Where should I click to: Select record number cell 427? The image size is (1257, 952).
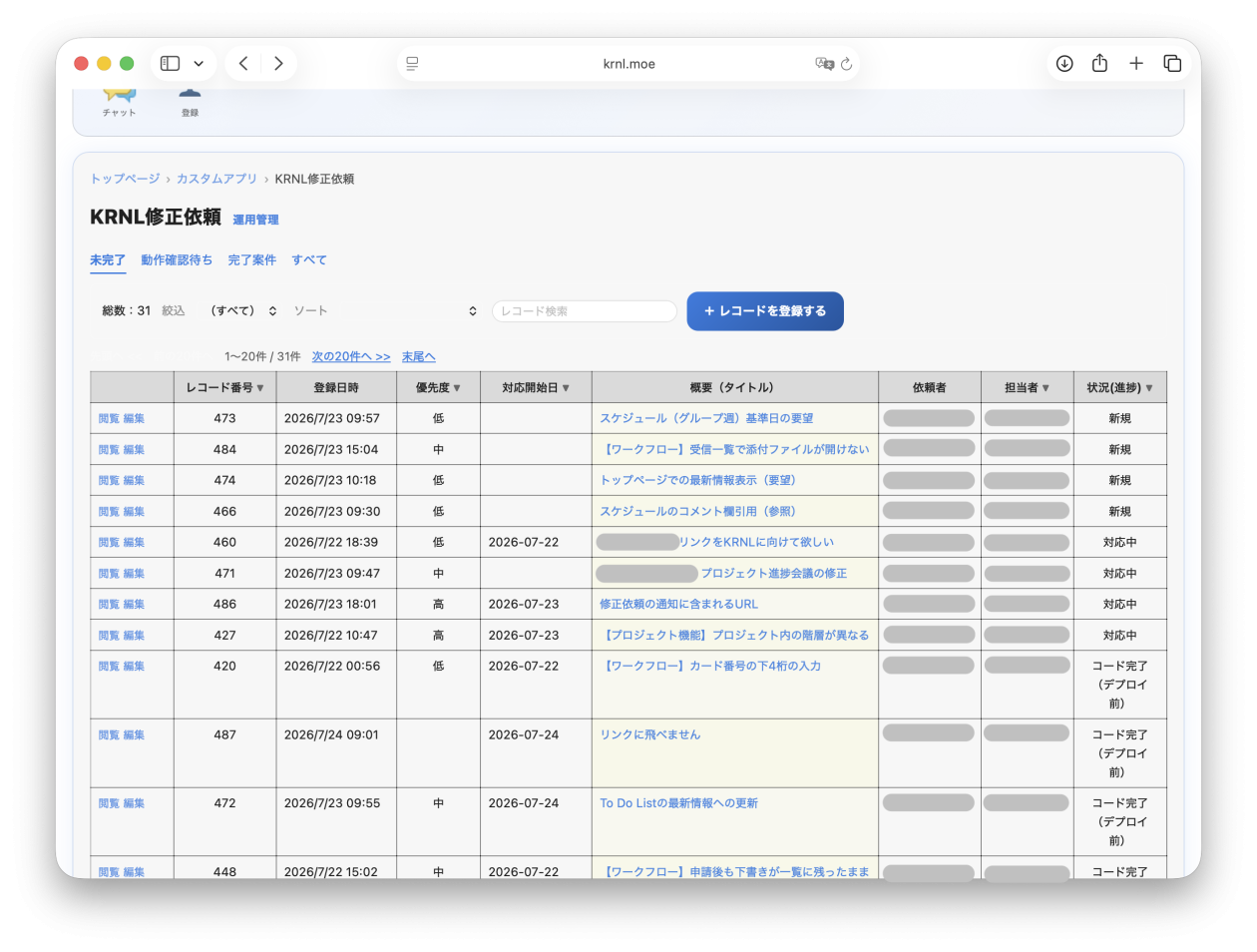[224, 635]
